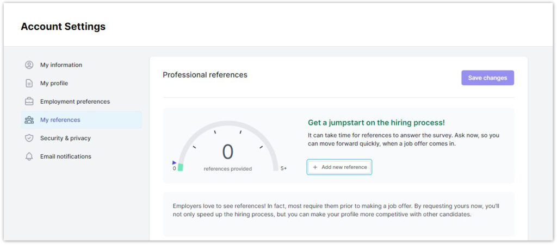Click the Add new reference button label

tap(344, 167)
